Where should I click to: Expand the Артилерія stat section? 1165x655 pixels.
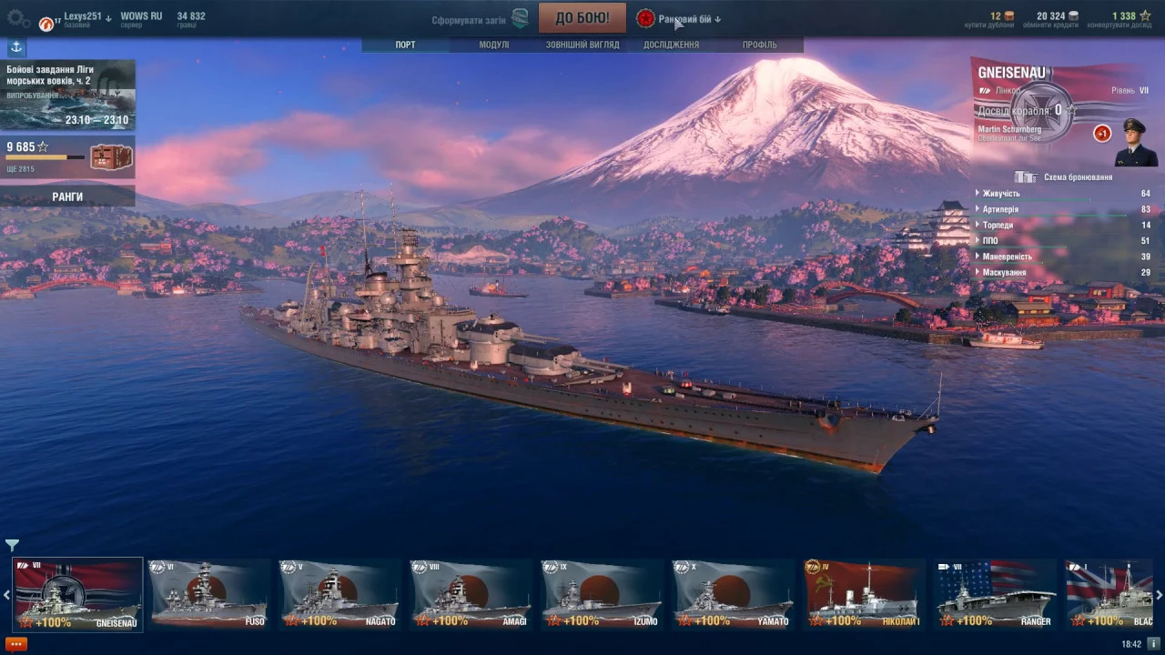pos(1063,209)
